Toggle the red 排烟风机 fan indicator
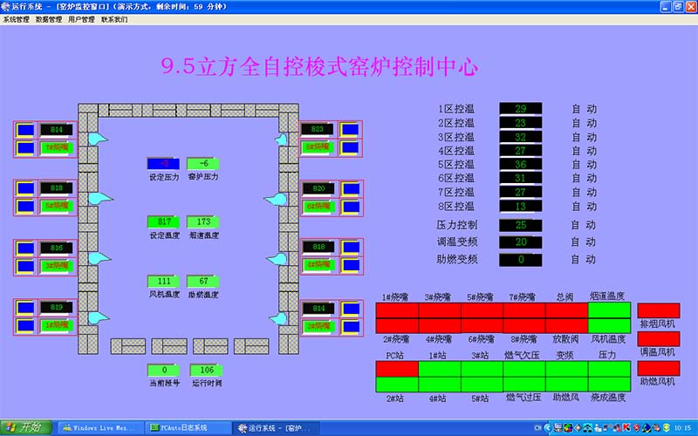Image resolution: width=698 pixels, height=436 pixels. point(658,310)
